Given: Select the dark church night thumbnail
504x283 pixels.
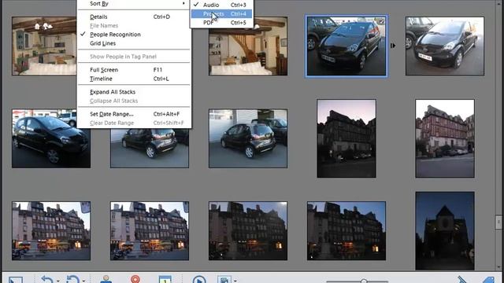Looking at the screenshot, I should [444, 230].
